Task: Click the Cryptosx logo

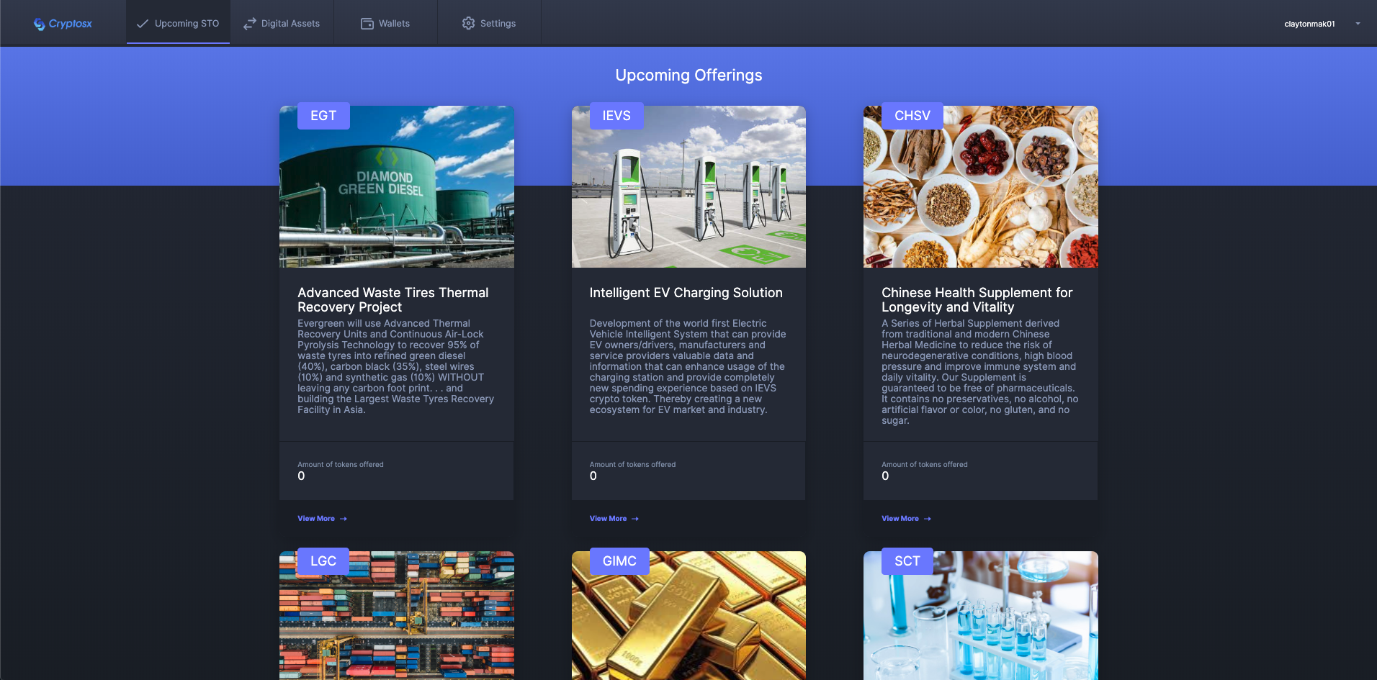Action: pyautogui.click(x=63, y=24)
